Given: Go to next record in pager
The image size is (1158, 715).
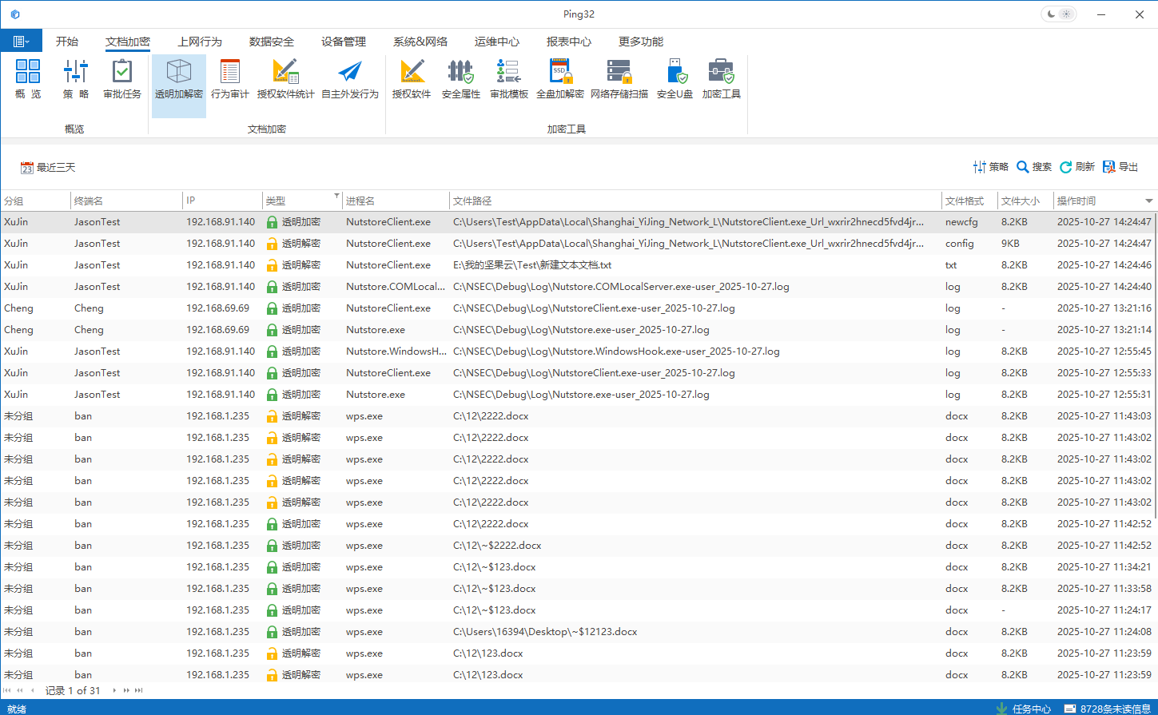Looking at the screenshot, I should coord(114,690).
